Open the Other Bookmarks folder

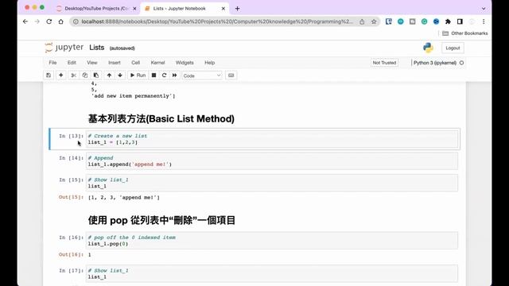click(464, 33)
